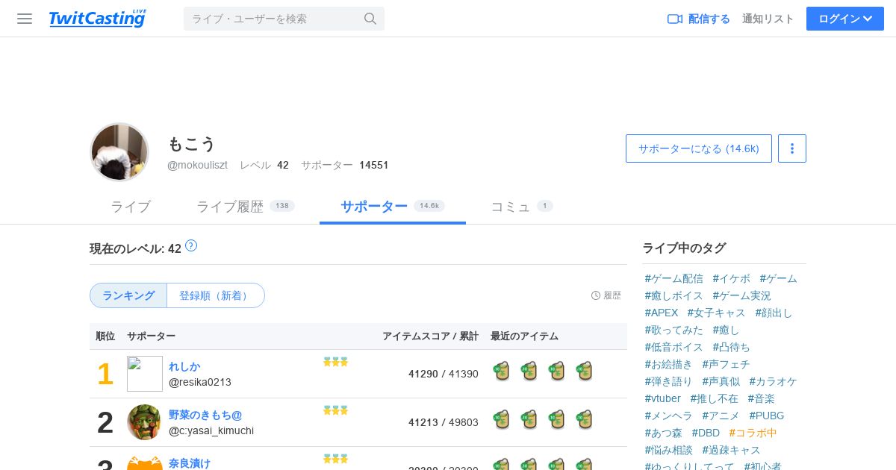Open #DBD tag

click(706, 433)
